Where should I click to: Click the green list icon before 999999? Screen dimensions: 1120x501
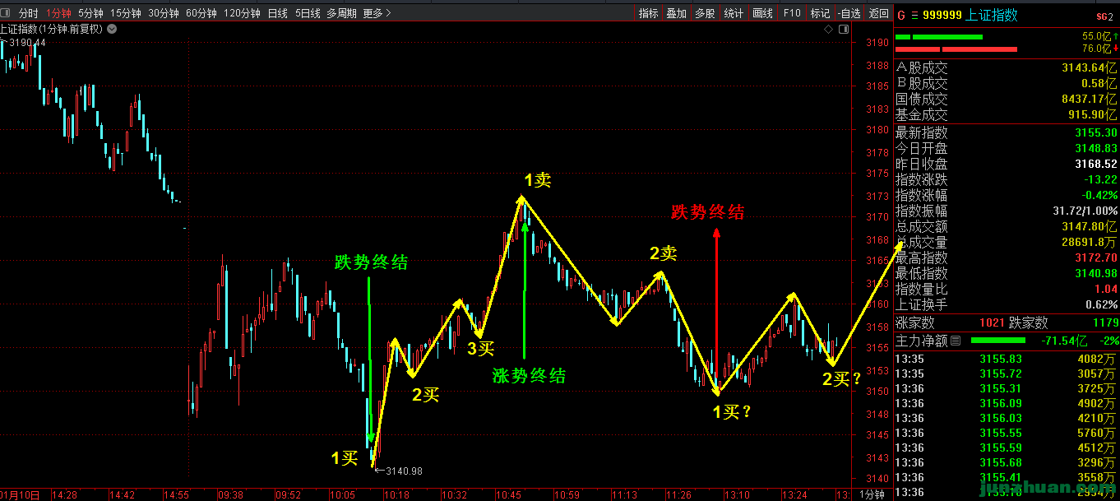coord(914,15)
